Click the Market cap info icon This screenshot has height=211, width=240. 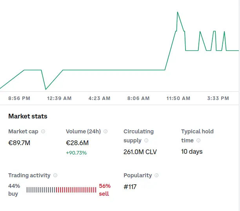point(43,131)
